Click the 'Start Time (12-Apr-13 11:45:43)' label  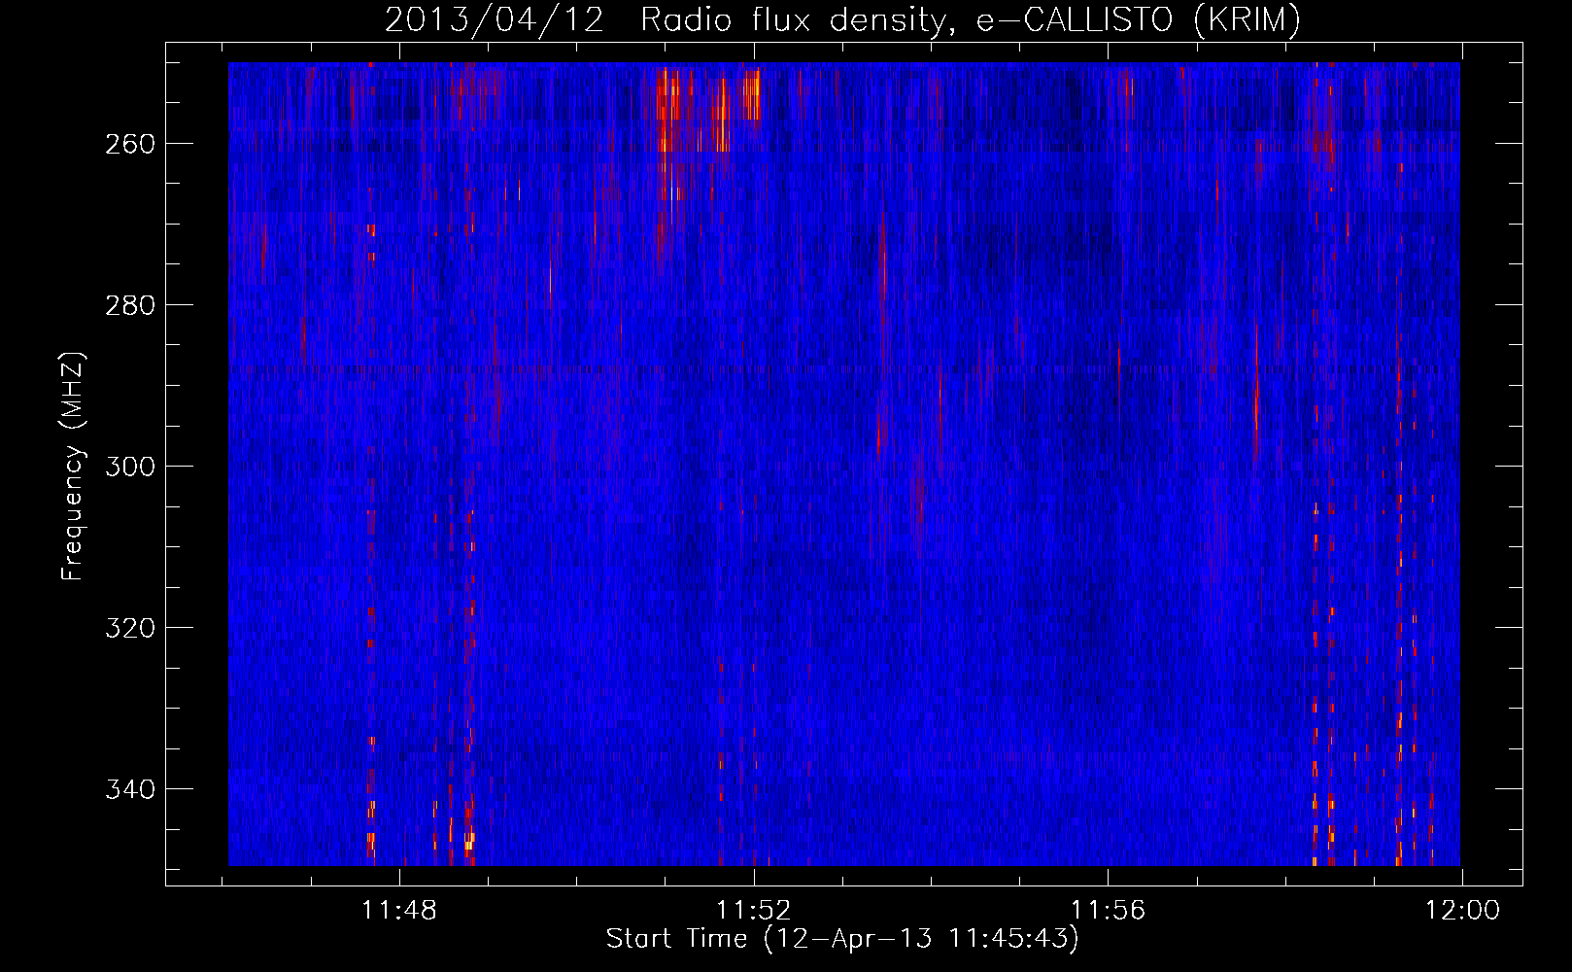842,939
